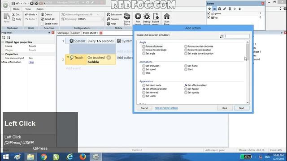Screen dimensions: 287x161
Task: Add a layer with the plus icon
Action: pos(209,9)
